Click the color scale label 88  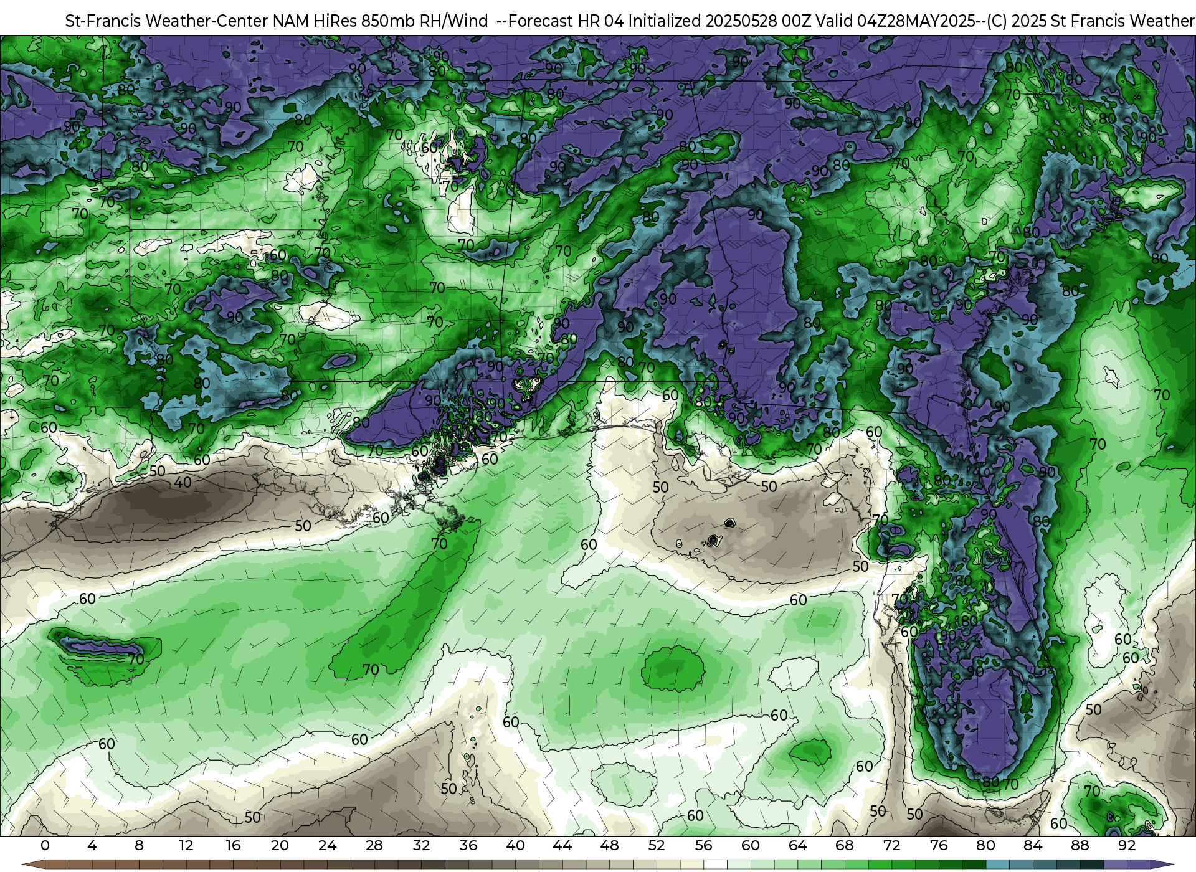[x=1080, y=846]
